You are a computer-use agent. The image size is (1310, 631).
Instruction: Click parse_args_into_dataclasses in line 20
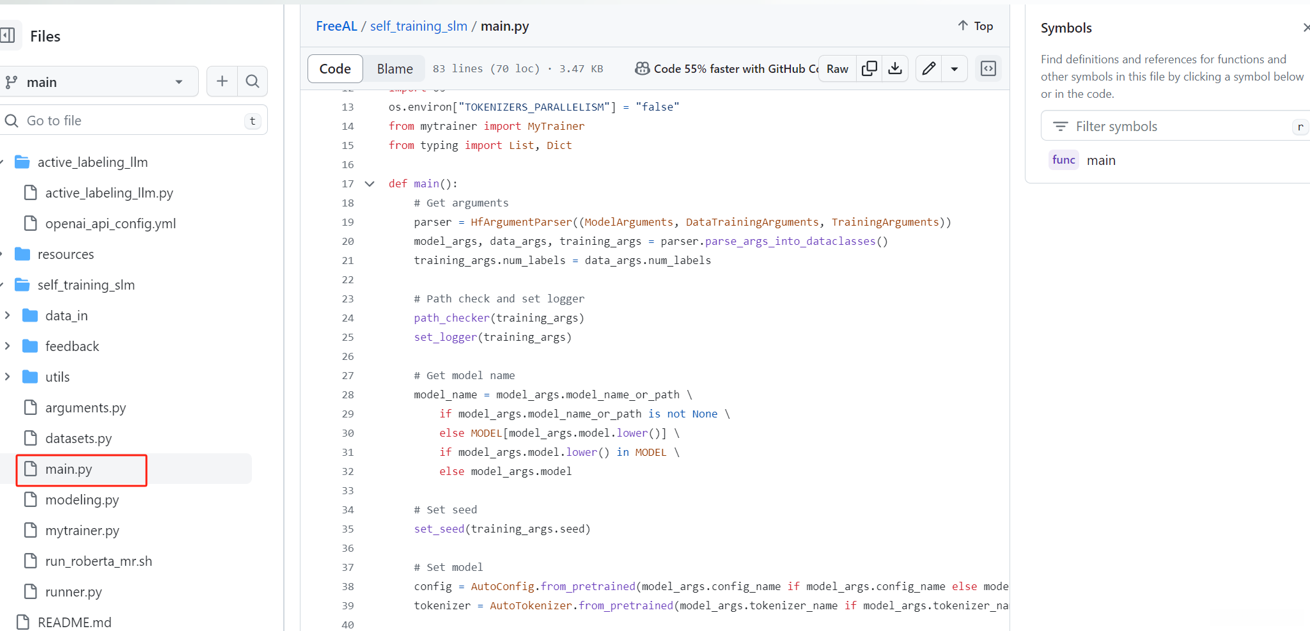click(790, 241)
